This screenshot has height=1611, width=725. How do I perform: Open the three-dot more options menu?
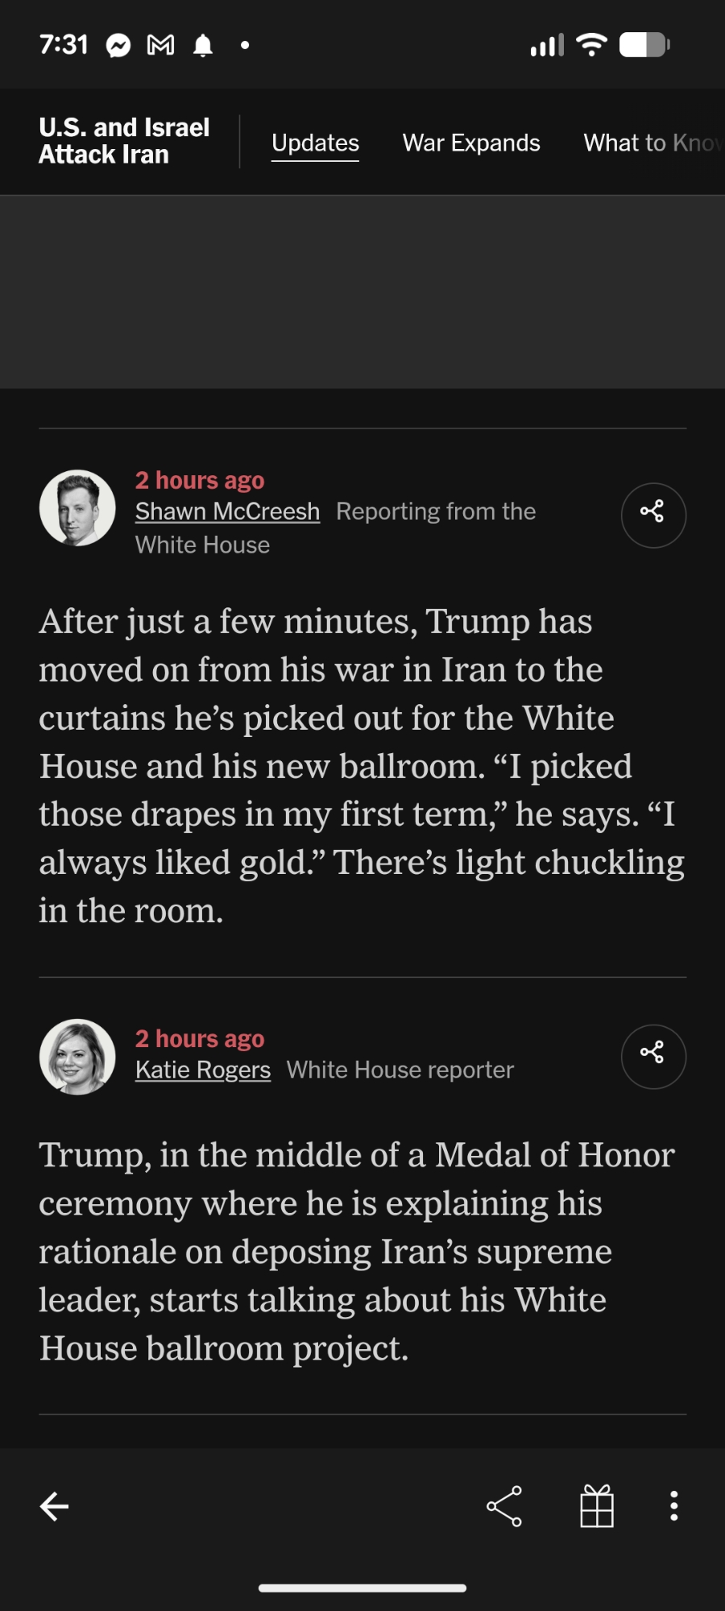tap(673, 1505)
